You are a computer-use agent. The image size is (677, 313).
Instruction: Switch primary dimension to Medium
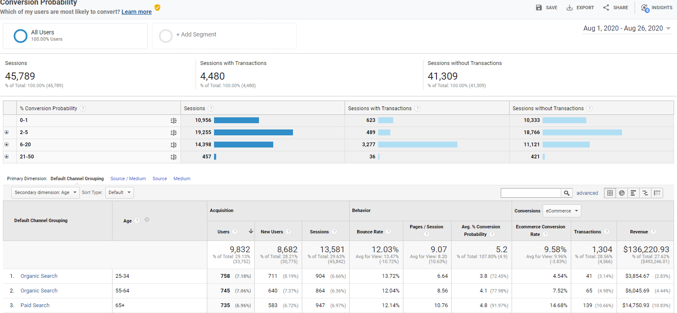click(x=182, y=178)
